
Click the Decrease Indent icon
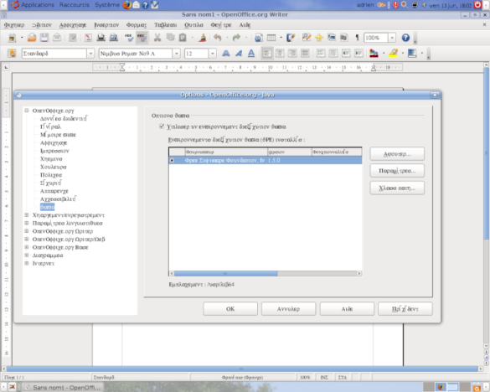(346, 54)
